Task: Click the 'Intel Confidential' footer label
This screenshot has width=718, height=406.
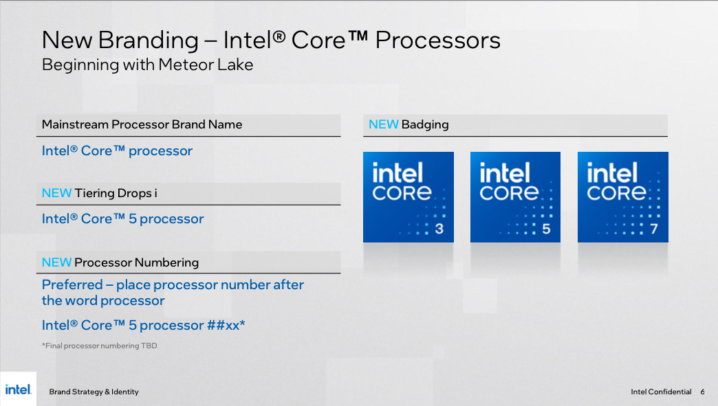Action: (x=661, y=392)
